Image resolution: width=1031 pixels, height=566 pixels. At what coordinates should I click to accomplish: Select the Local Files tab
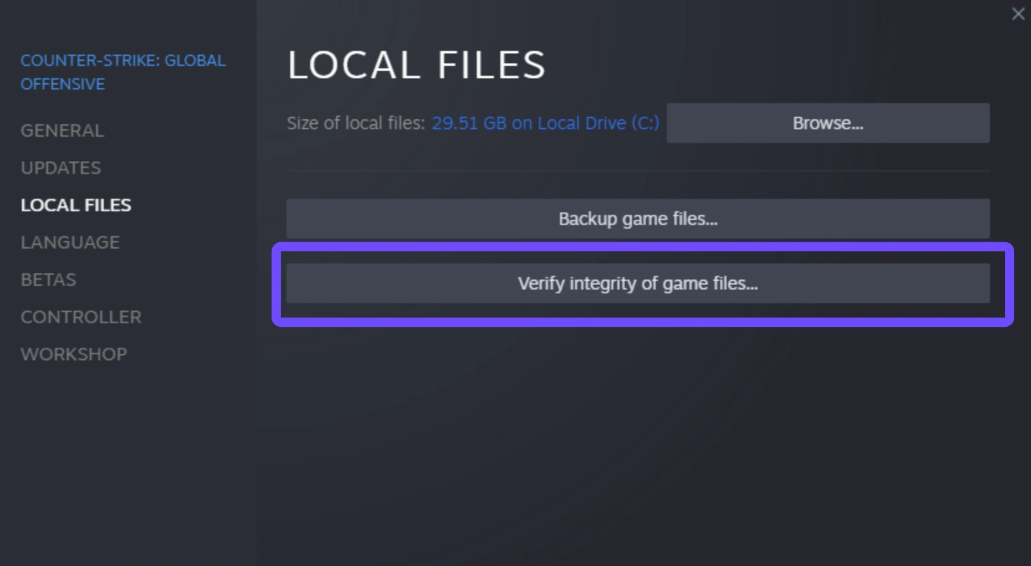click(x=76, y=205)
